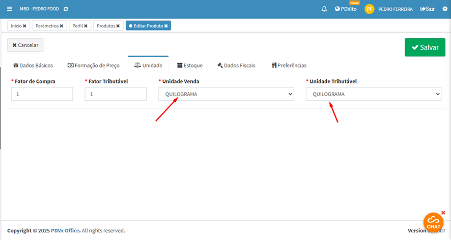Open the Formação de Preço tab

click(x=94, y=66)
